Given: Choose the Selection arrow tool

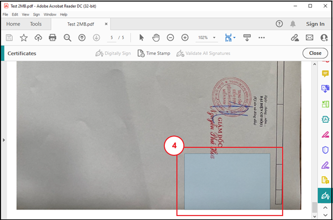Looking at the screenshot, I should click(x=142, y=38).
